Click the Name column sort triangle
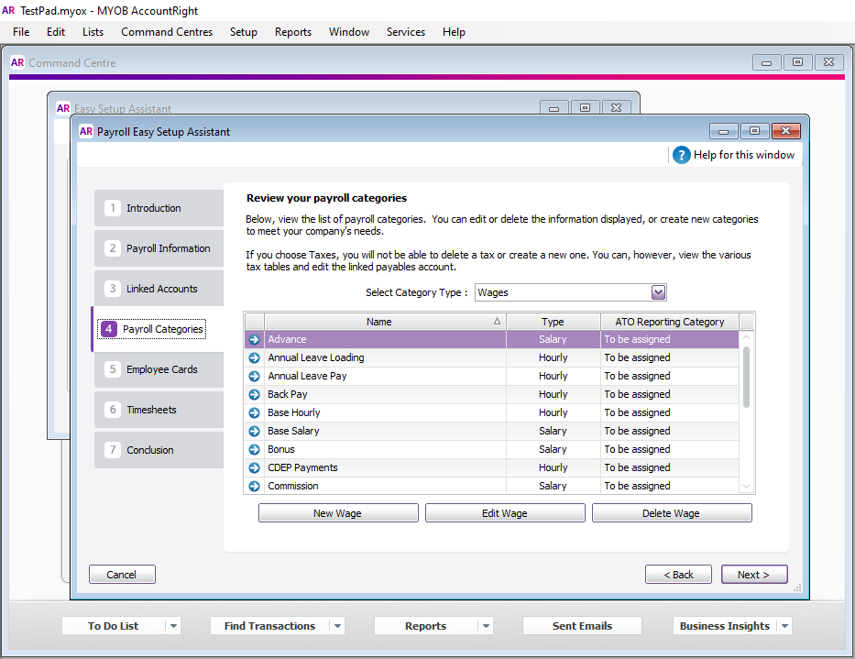The width and height of the screenshot is (855, 659). tap(497, 322)
